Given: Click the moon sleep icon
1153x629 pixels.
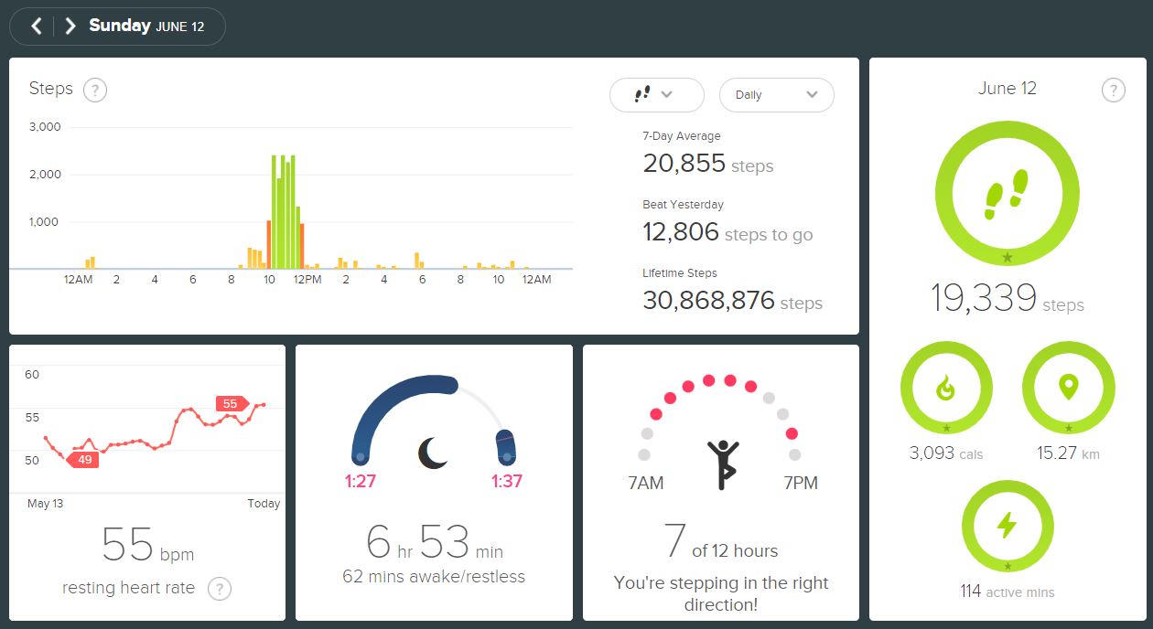Looking at the screenshot, I should coord(433,453).
